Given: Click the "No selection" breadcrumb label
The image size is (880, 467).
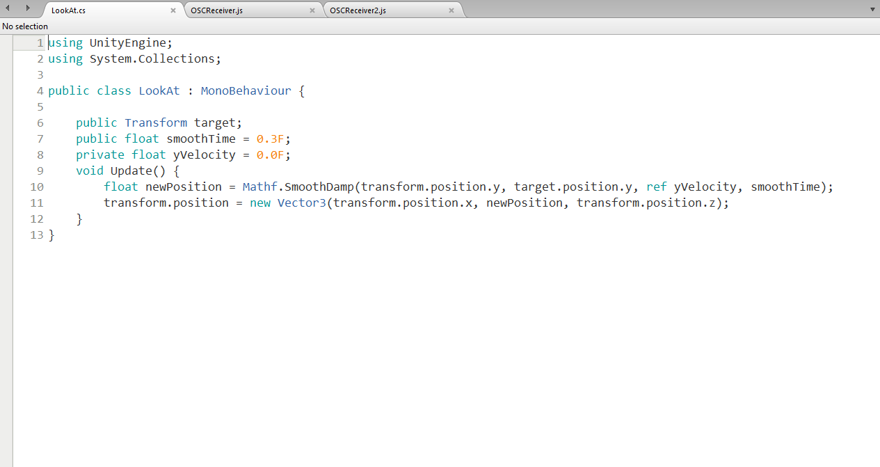Looking at the screenshot, I should [x=25, y=26].
